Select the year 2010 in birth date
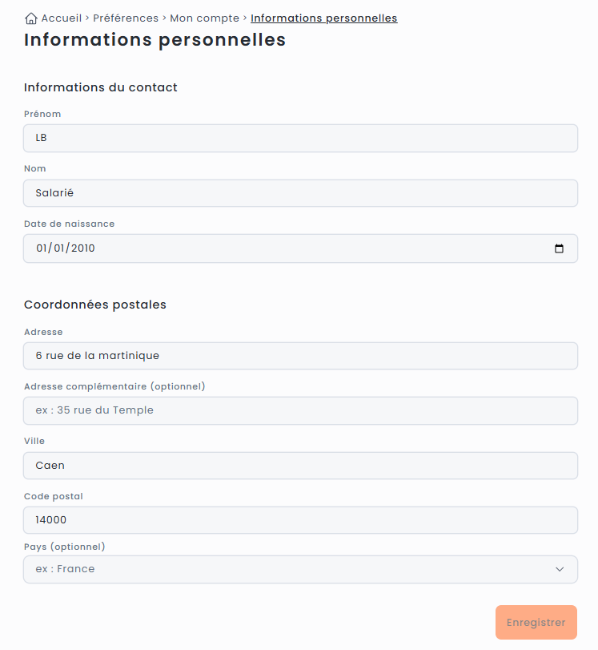The image size is (598, 650). [x=82, y=248]
